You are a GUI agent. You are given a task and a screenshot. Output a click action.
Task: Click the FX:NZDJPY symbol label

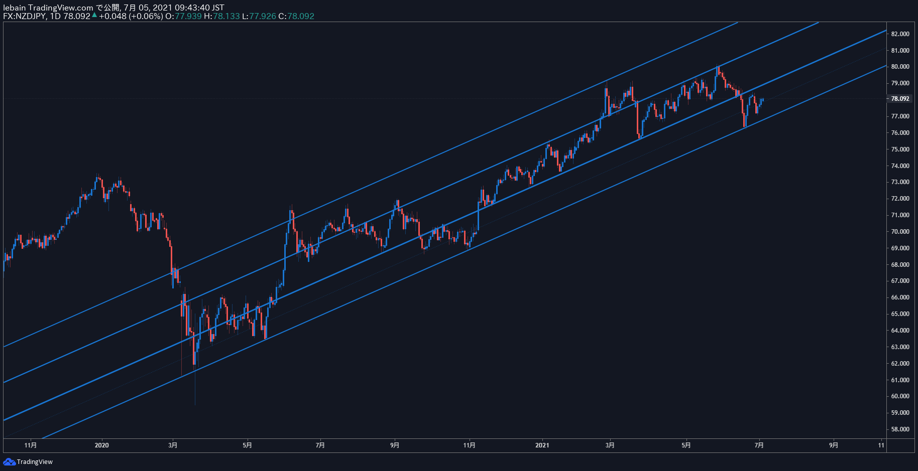click(x=25, y=16)
